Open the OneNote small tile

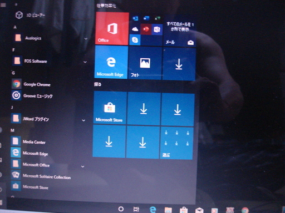coord(157,29)
